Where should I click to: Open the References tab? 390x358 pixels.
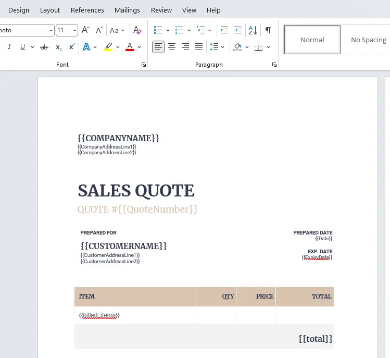pyautogui.click(x=87, y=10)
